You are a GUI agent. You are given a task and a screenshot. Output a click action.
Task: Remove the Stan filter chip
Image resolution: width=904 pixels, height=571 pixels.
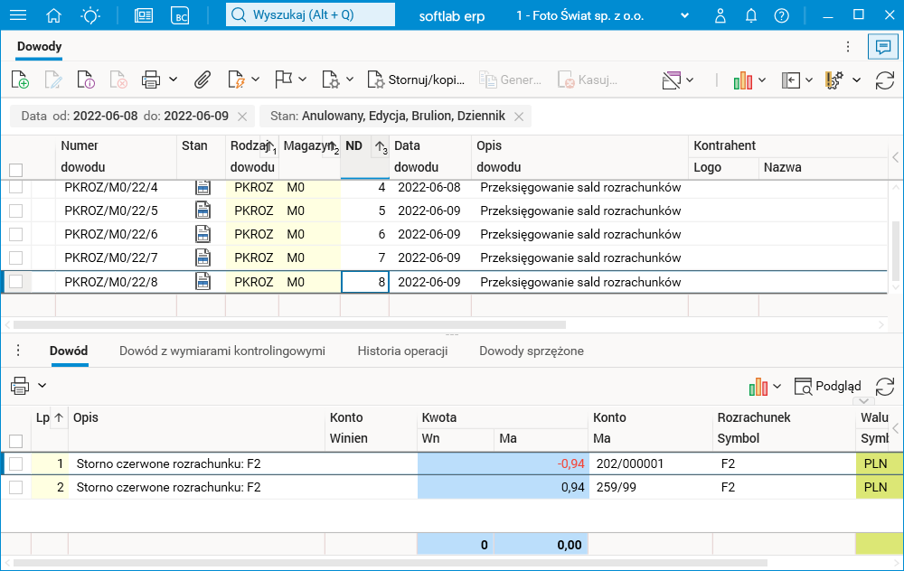[x=519, y=117]
